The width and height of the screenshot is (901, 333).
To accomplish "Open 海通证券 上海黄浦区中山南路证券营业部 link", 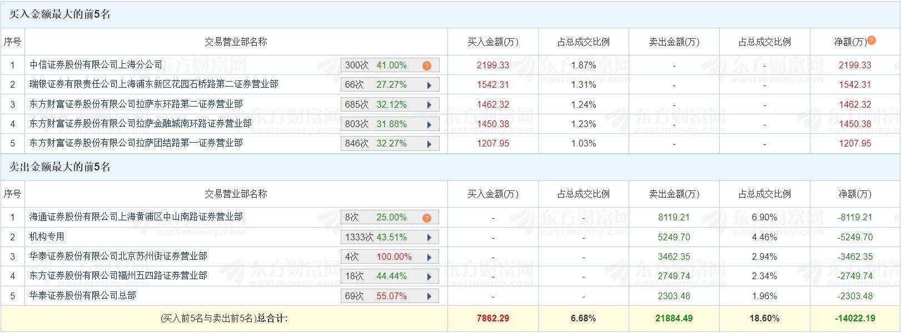I will coord(136,217).
